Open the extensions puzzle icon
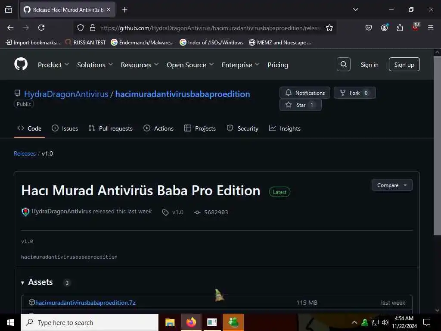Viewport: 441px width, 331px height. (x=400, y=28)
